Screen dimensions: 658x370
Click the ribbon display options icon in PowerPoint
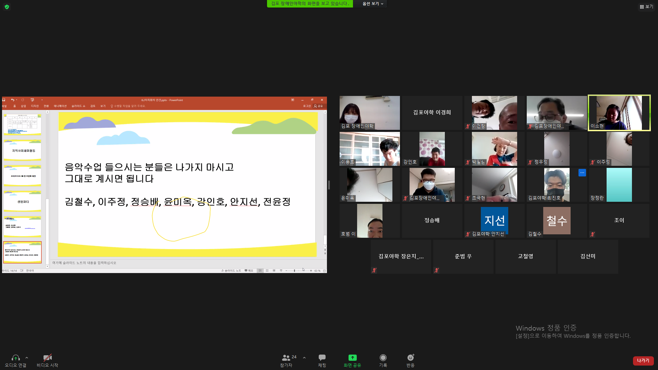point(293,100)
